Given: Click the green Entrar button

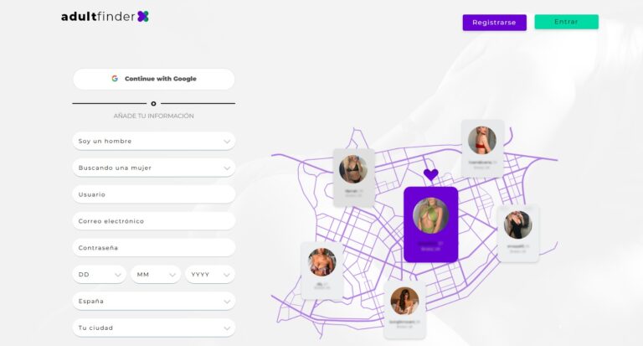Looking at the screenshot, I should click(x=566, y=22).
